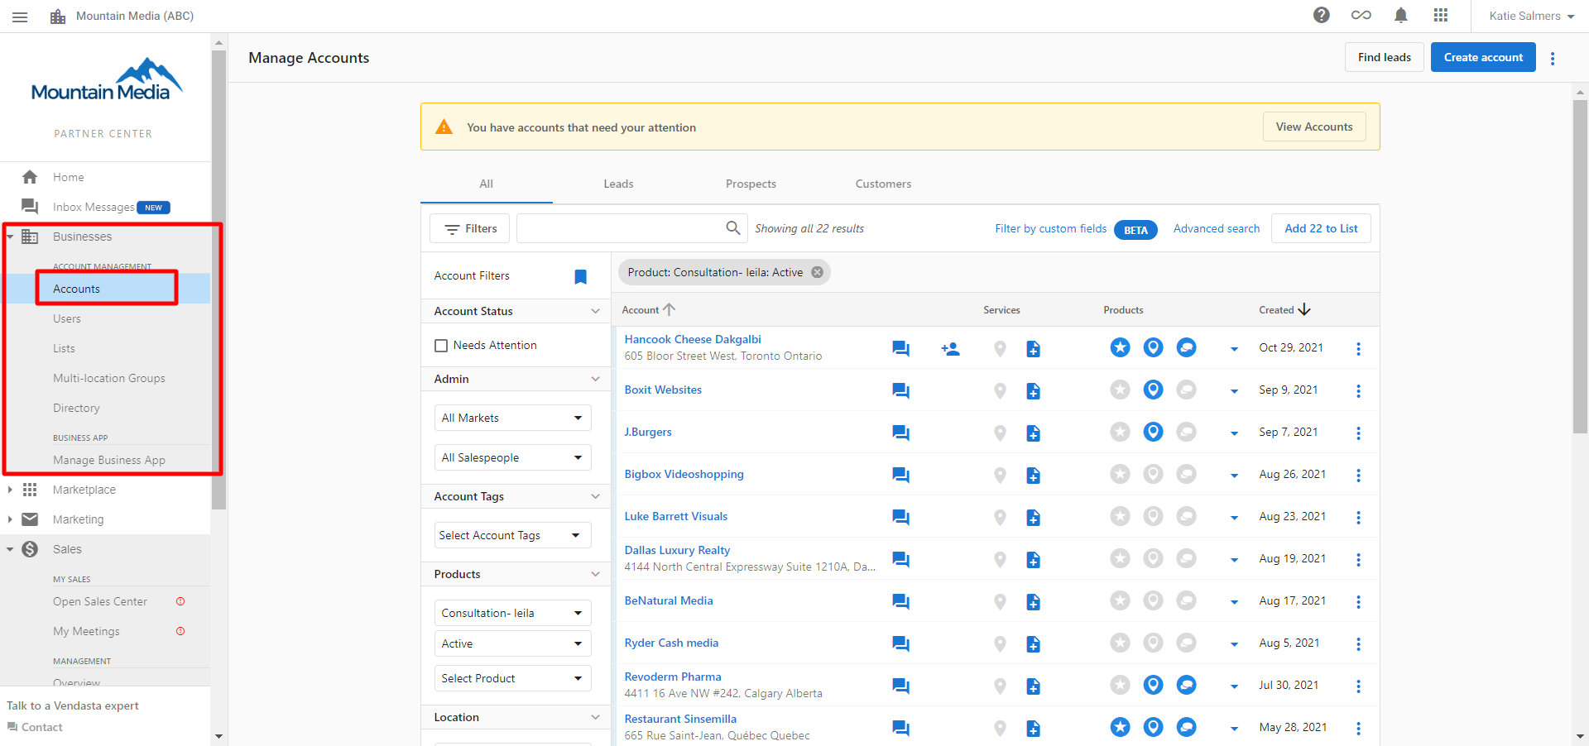This screenshot has width=1589, height=746.
Task: Open Katie Salmers user menu
Action: pyautogui.click(x=1531, y=16)
